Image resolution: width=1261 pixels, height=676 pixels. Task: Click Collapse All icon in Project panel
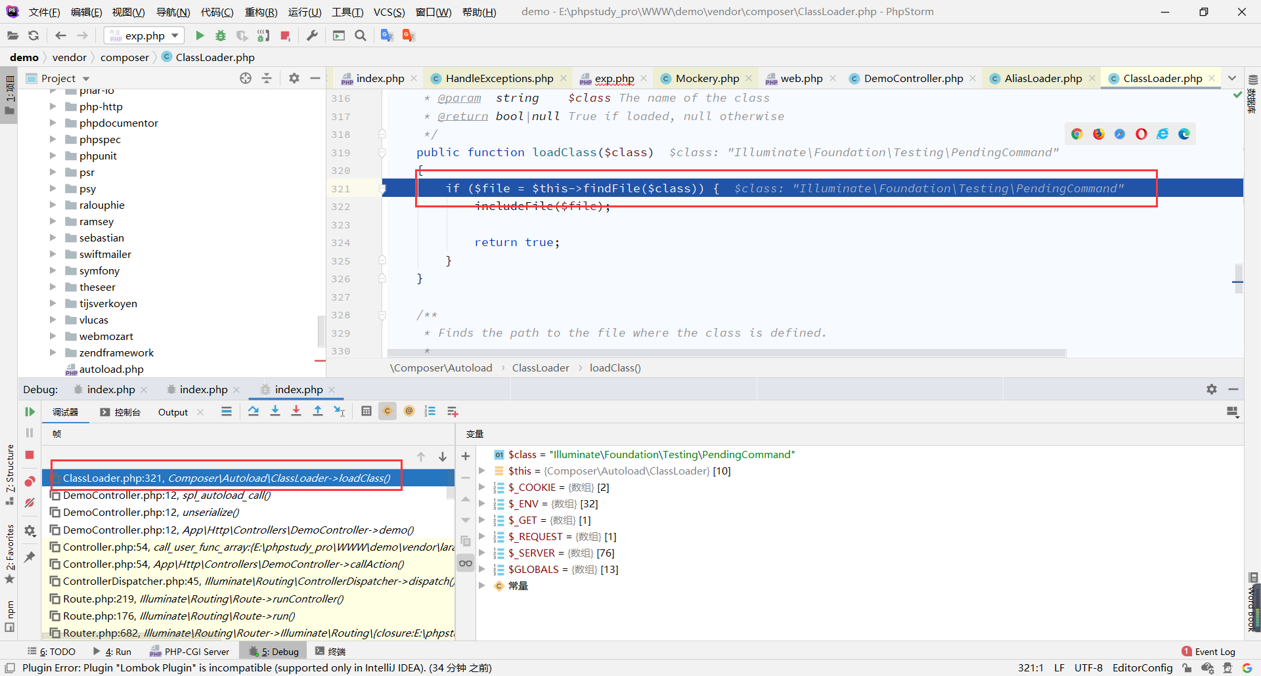point(267,78)
